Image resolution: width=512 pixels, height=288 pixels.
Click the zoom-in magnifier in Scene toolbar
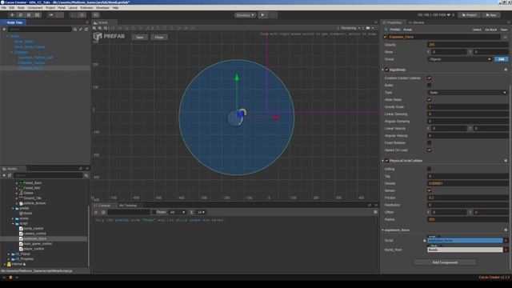point(94,28)
